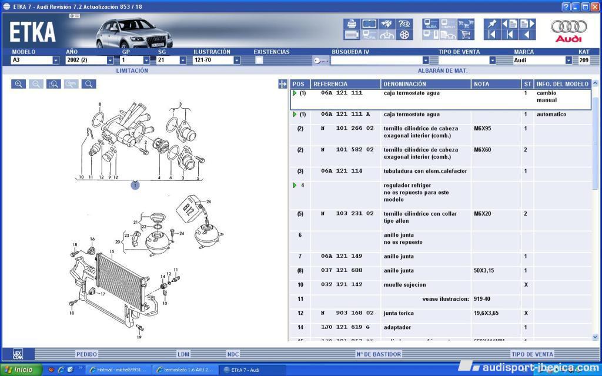Click the double-bar first arrow icon
This screenshot has width=602, height=376.
(x=492, y=35)
